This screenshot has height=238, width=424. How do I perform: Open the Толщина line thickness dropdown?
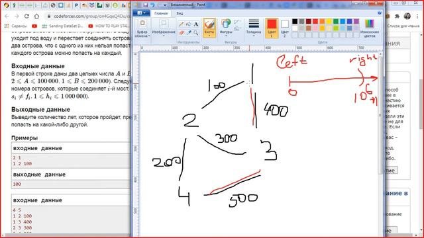pyautogui.click(x=254, y=28)
